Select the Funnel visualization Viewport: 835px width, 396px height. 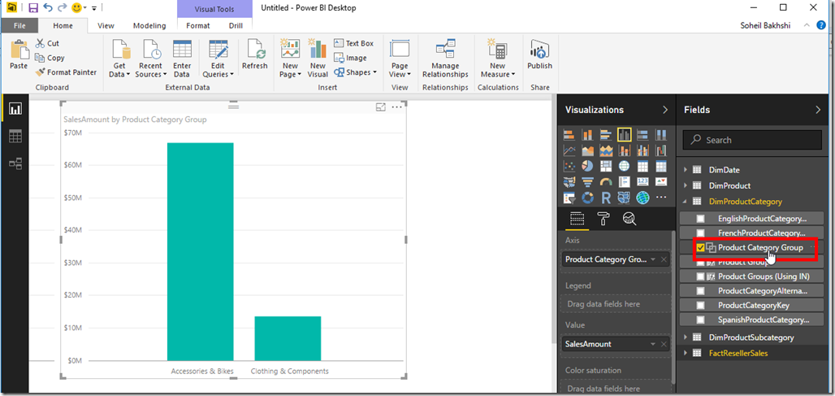587,182
